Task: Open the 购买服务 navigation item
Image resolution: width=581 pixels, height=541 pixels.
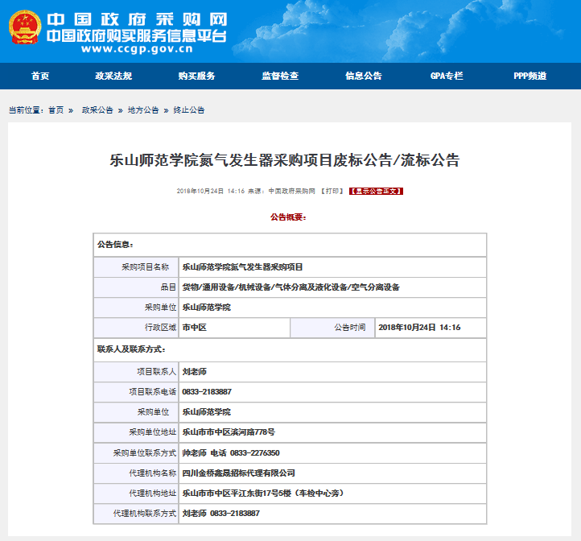Action: (196, 76)
